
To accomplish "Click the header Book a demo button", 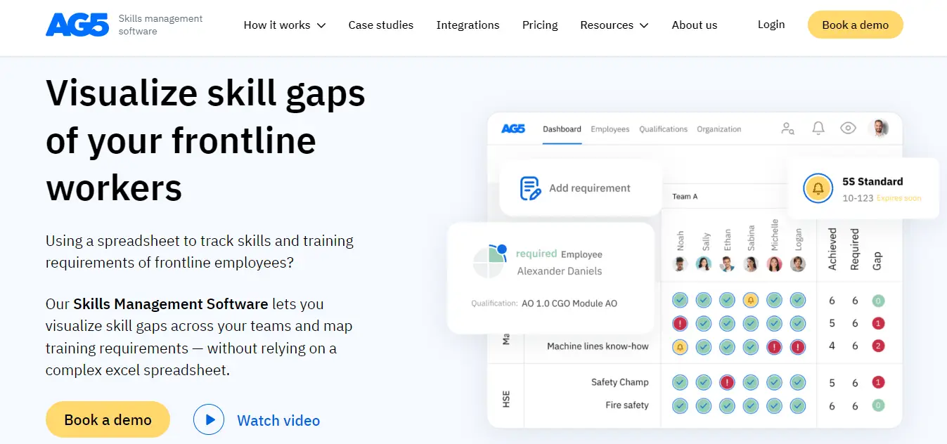I will click(x=855, y=25).
